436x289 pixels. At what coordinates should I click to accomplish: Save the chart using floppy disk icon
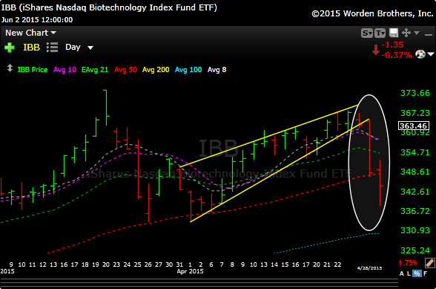point(394,33)
